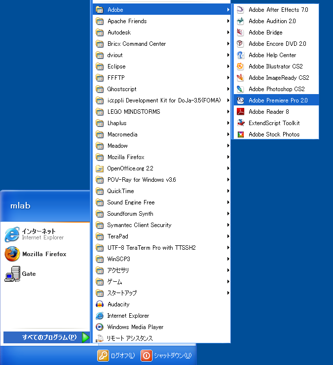Click the ログオフ(L) log off button
The height and width of the screenshot is (365, 333).
click(116, 356)
